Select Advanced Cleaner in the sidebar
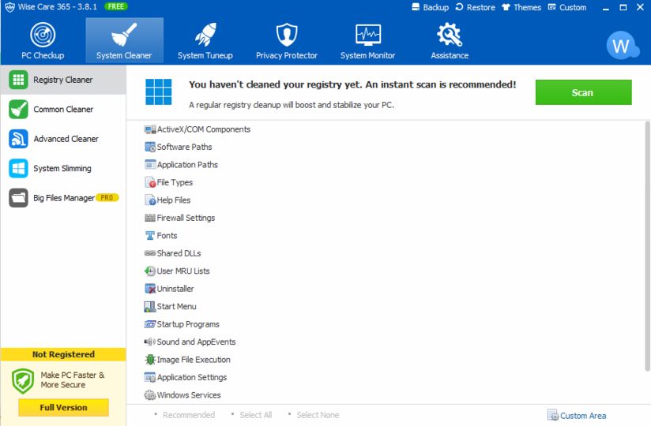 pos(63,139)
